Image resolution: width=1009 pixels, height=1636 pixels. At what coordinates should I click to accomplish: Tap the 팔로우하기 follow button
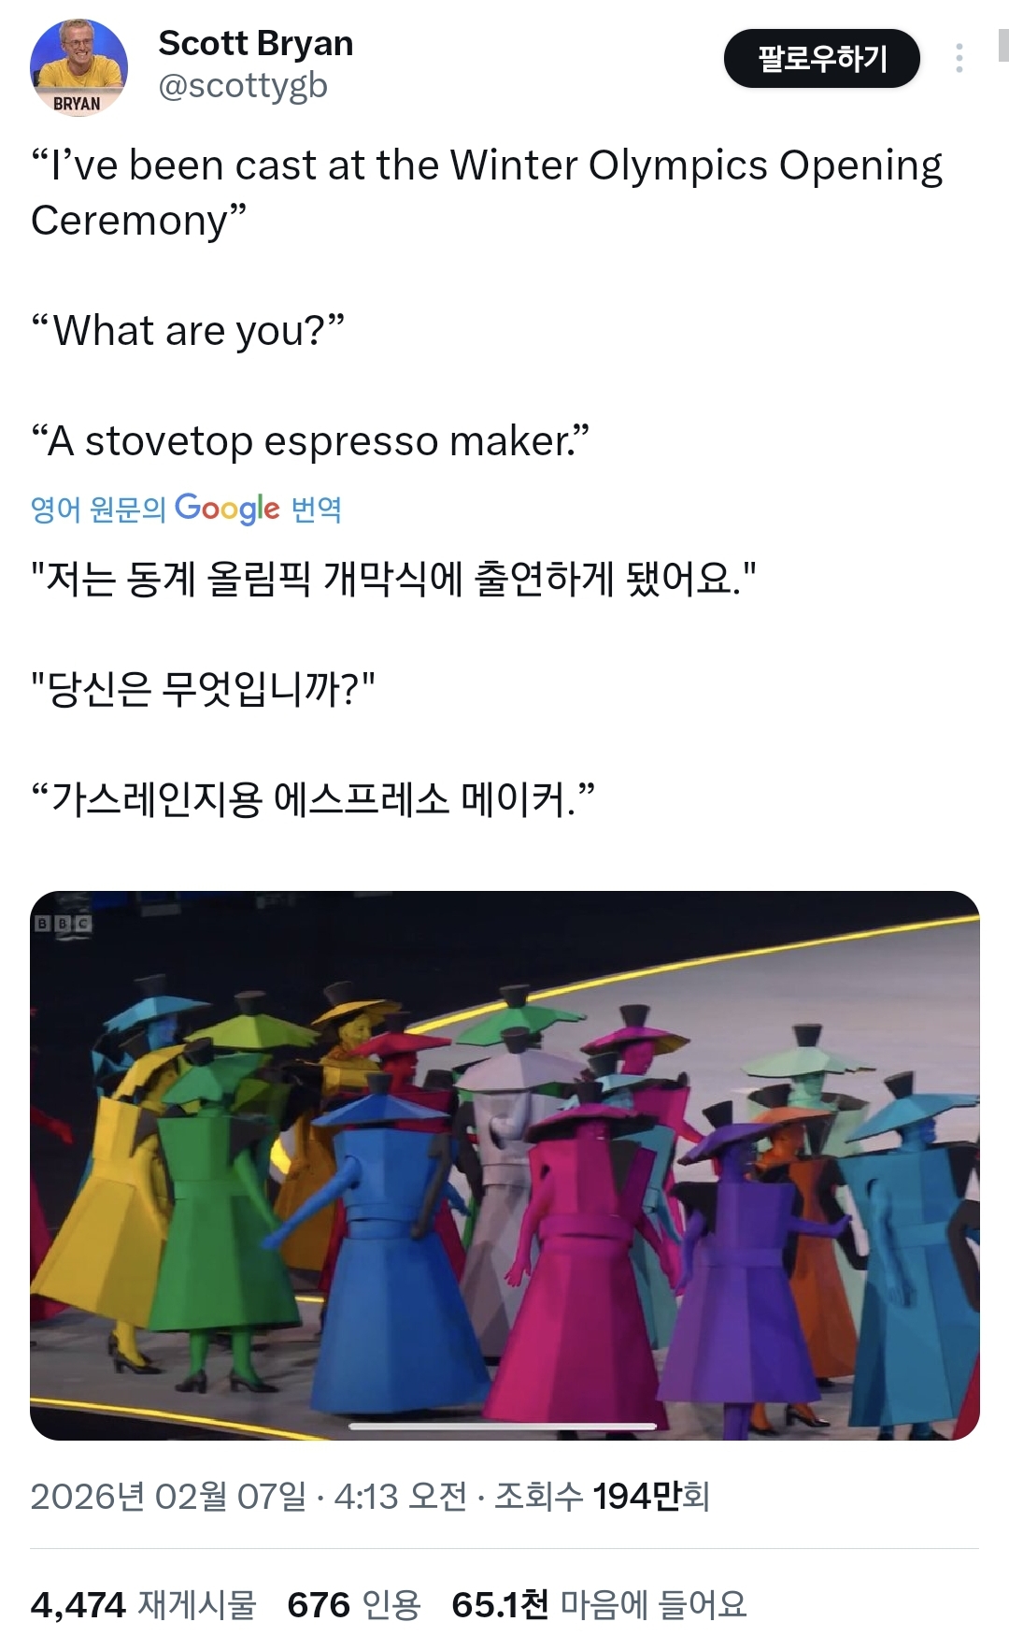[x=821, y=59]
